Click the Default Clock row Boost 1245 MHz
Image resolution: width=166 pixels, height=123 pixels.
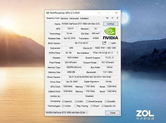coord(112,91)
